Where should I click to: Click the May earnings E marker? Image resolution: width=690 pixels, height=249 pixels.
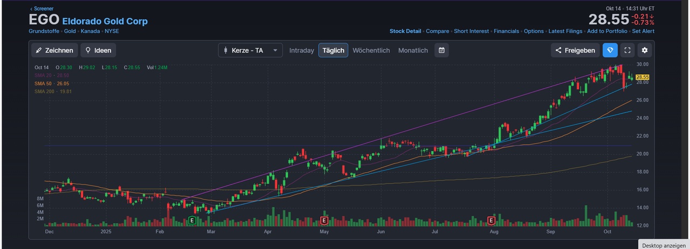(324, 220)
